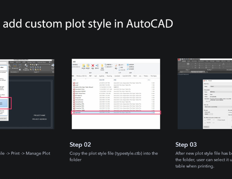
Task: Click the Layer Properties icon in AutoCAD ribbon
Action: coord(26,67)
